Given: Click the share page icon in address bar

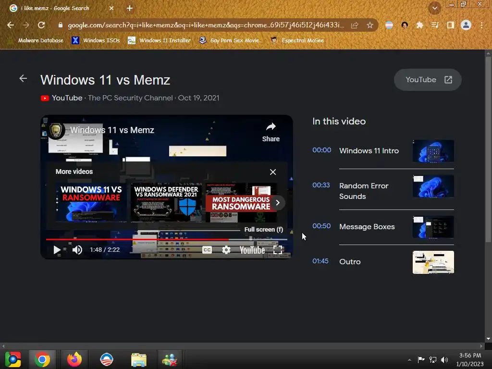Looking at the screenshot, I should (355, 25).
